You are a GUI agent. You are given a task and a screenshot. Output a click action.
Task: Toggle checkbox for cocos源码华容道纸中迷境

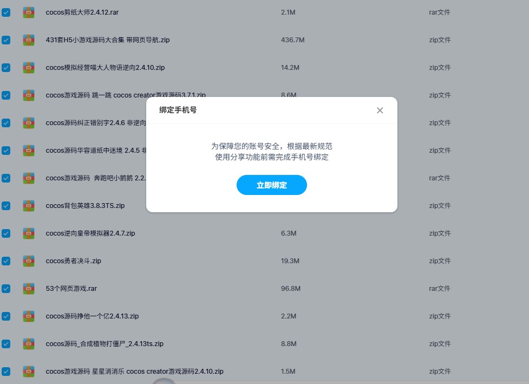point(6,151)
